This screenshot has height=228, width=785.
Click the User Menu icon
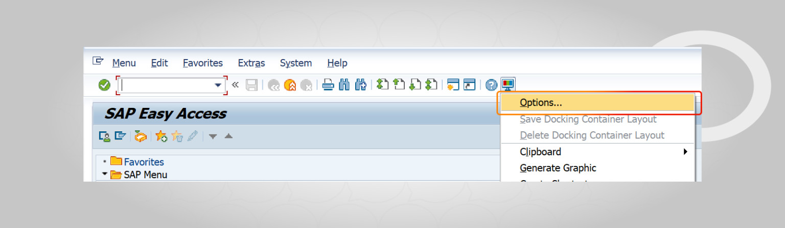(x=104, y=136)
